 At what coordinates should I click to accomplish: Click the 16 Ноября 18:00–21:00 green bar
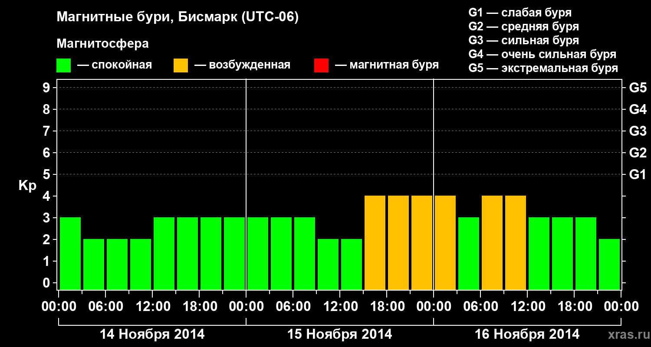pyautogui.click(x=586, y=253)
